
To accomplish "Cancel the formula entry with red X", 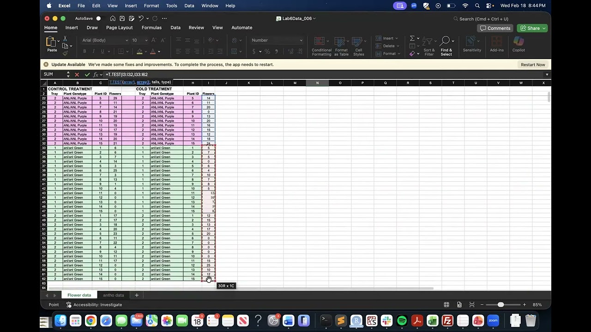I will [x=77, y=74].
